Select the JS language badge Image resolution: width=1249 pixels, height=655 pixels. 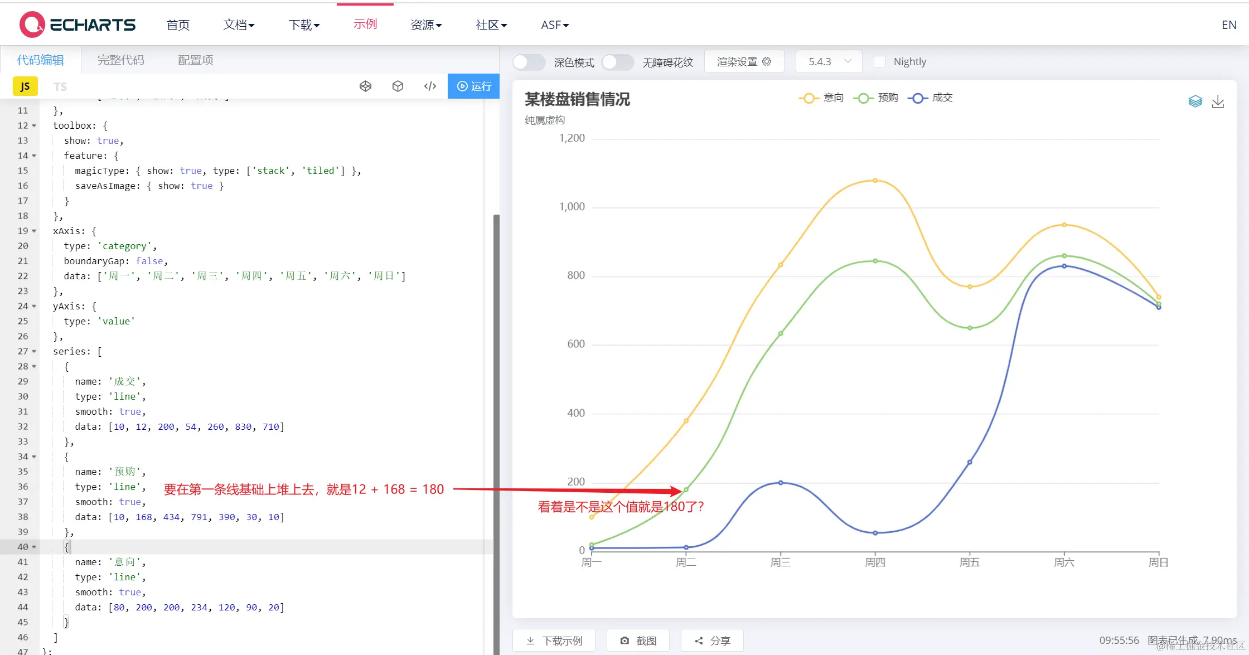pos(25,86)
